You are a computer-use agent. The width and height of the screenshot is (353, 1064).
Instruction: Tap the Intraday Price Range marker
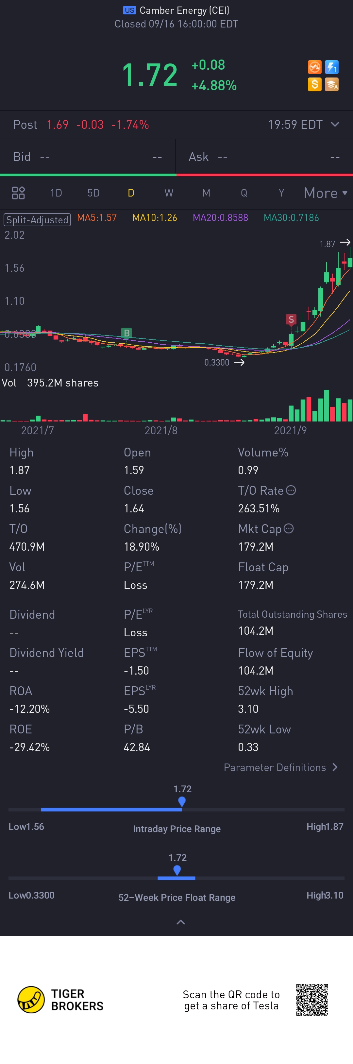(x=182, y=801)
